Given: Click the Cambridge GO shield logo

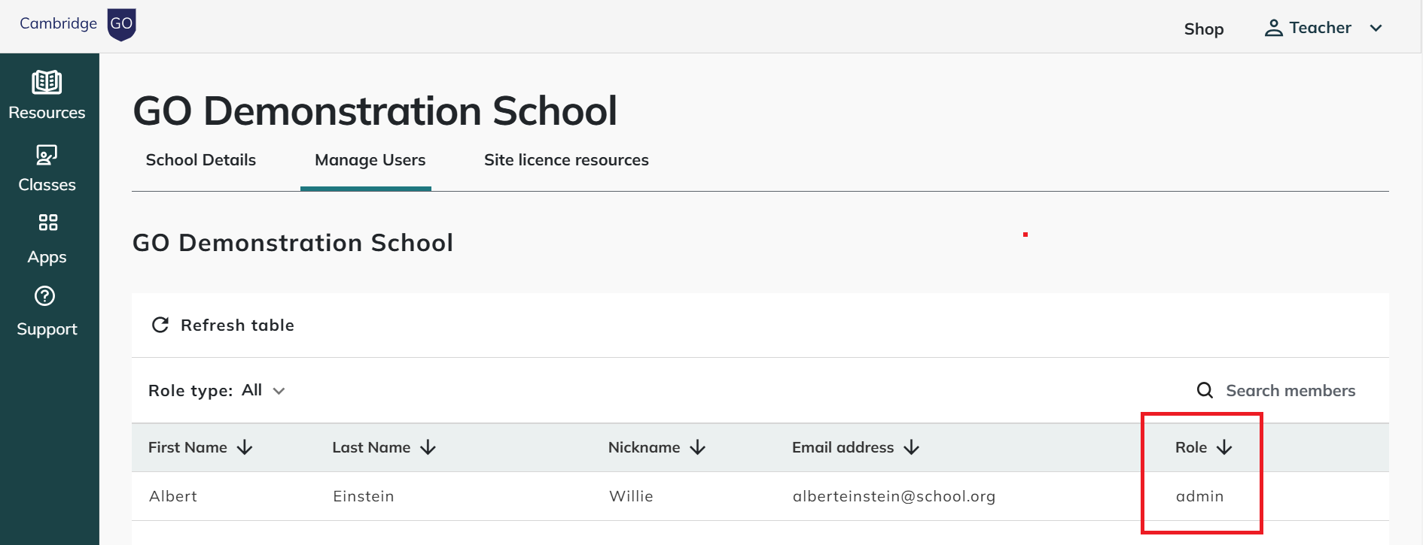Looking at the screenshot, I should point(121,24).
